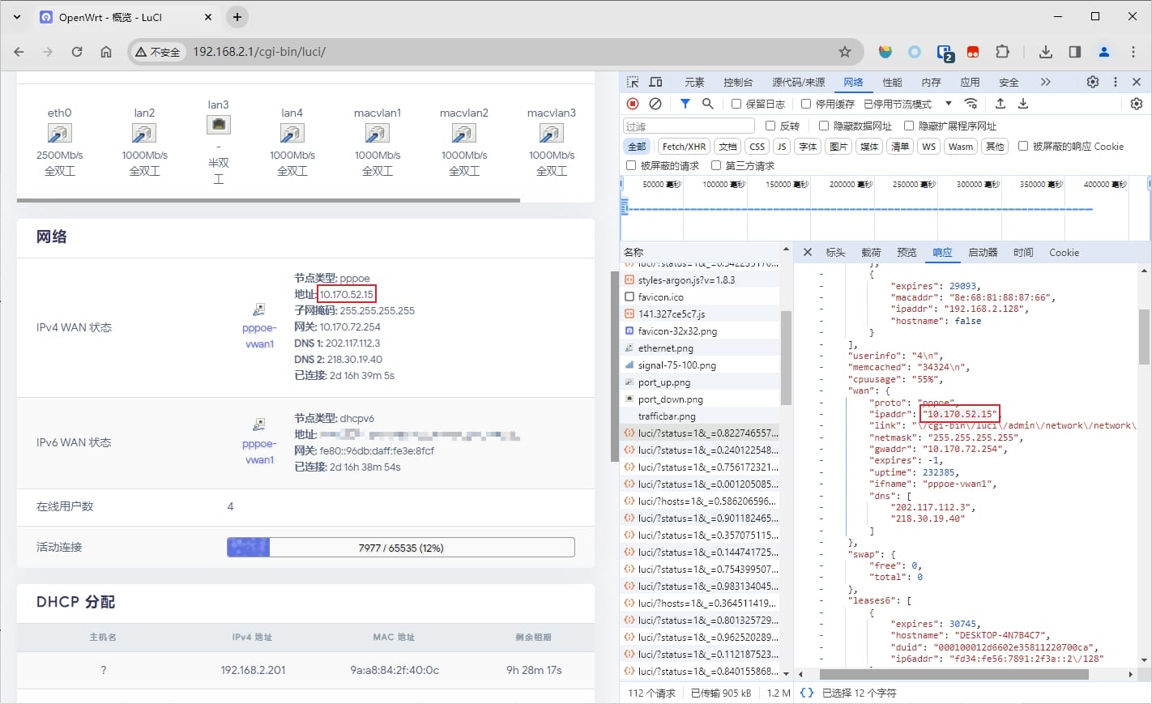Click the lan3 disconnected port icon
This screenshot has width=1152, height=704.
coord(218,125)
